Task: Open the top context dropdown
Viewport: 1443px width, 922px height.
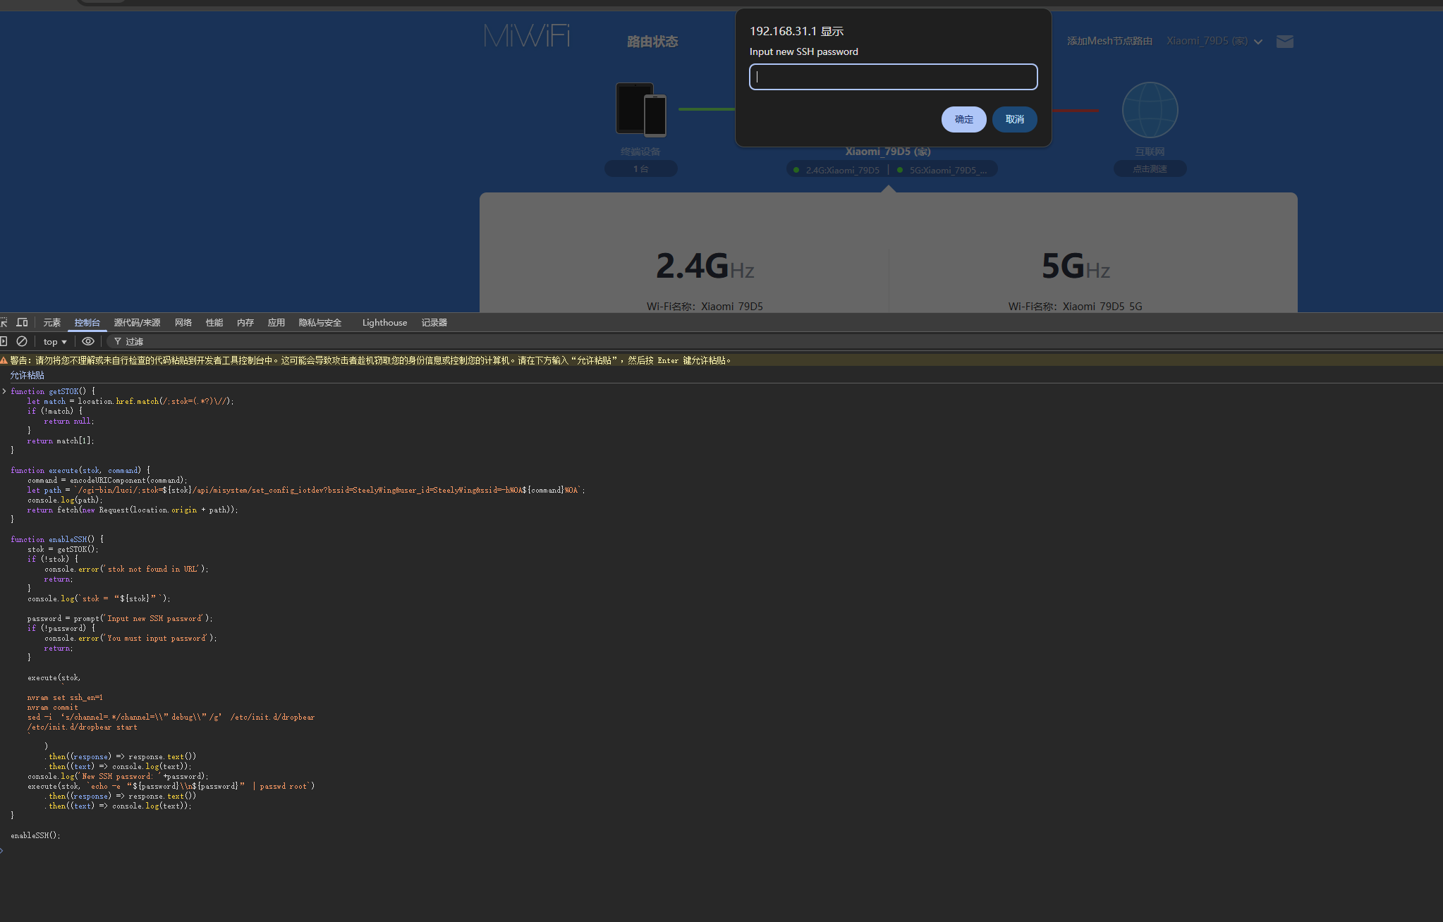Action: [x=55, y=342]
